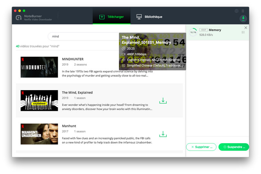The width and height of the screenshot is (261, 174).
Task: Click the 16.1% progress circle
Action: coord(193,32)
